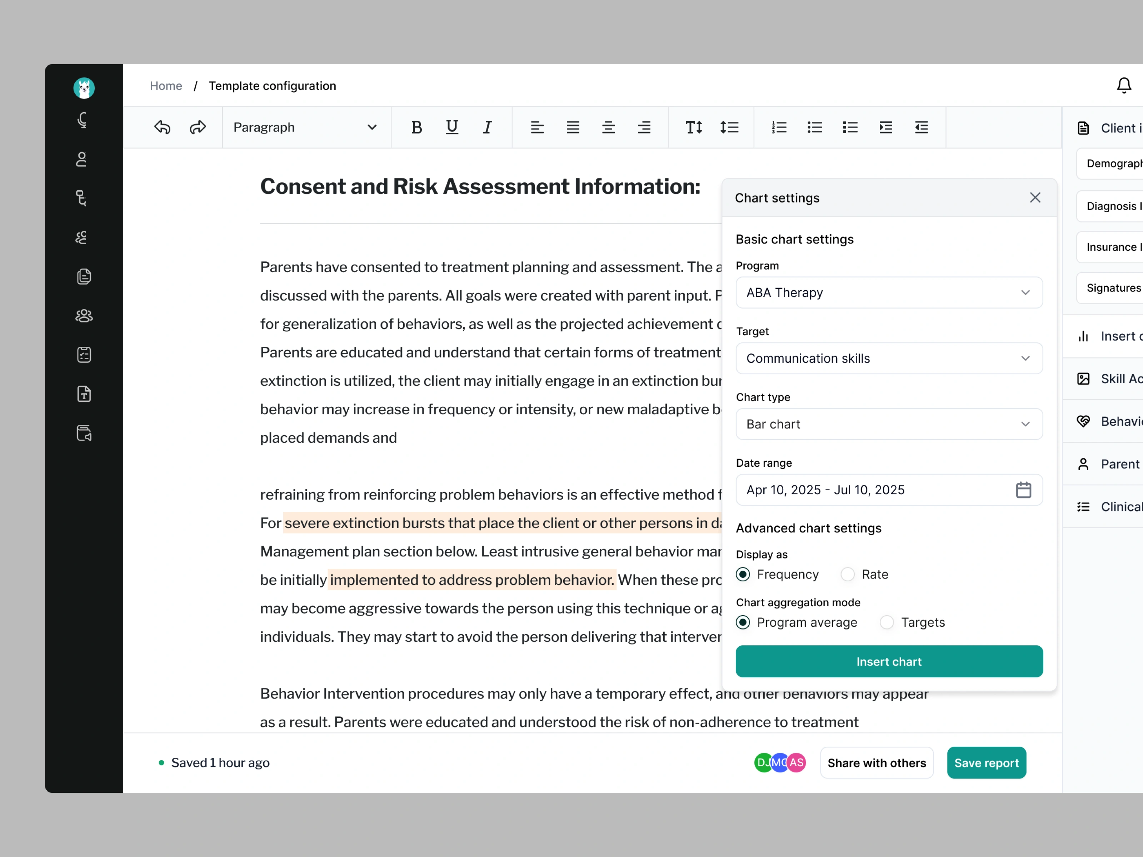Open the font size tool
The height and width of the screenshot is (857, 1143).
point(693,127)
